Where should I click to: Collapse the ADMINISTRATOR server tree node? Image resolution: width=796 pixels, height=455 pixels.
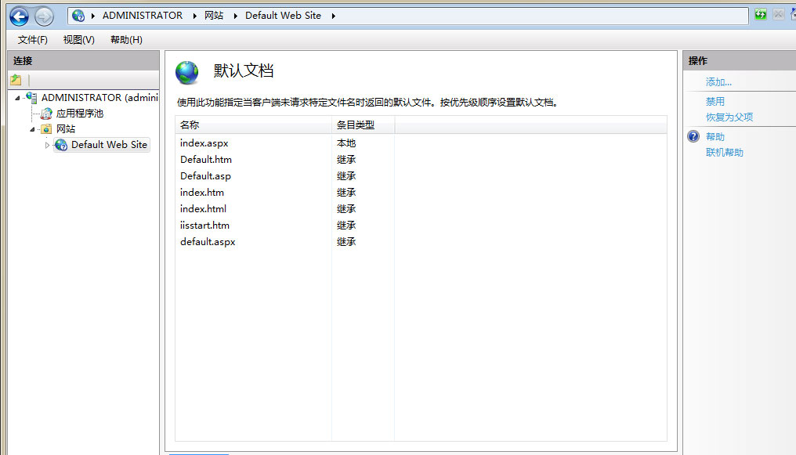click(x=18, y=98)
